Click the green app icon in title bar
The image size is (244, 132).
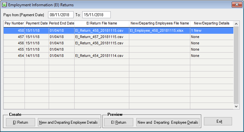(4, 5)
